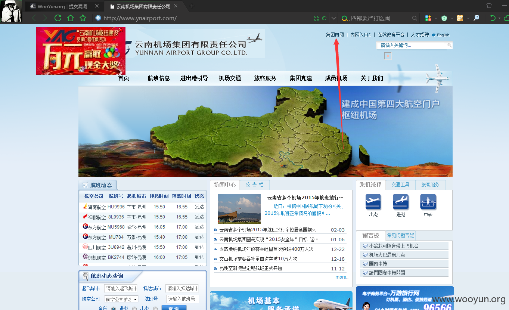
Task: Switch to the 常见问题答疑 tab
Action: point(400,235)
